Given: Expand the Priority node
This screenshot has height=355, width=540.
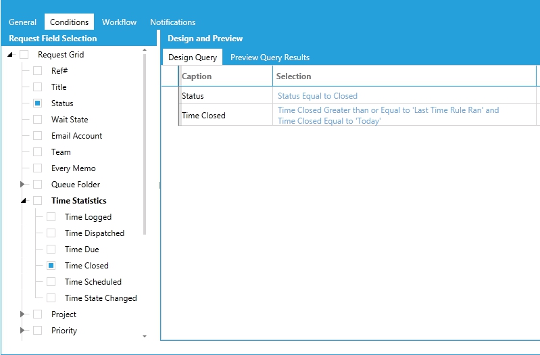Looking at the screenshot, I should click(x=22, y=331).
